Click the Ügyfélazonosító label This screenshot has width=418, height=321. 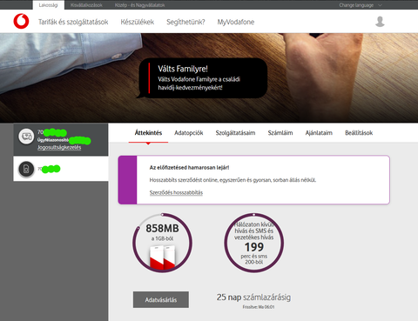click(x=53, y=140)
